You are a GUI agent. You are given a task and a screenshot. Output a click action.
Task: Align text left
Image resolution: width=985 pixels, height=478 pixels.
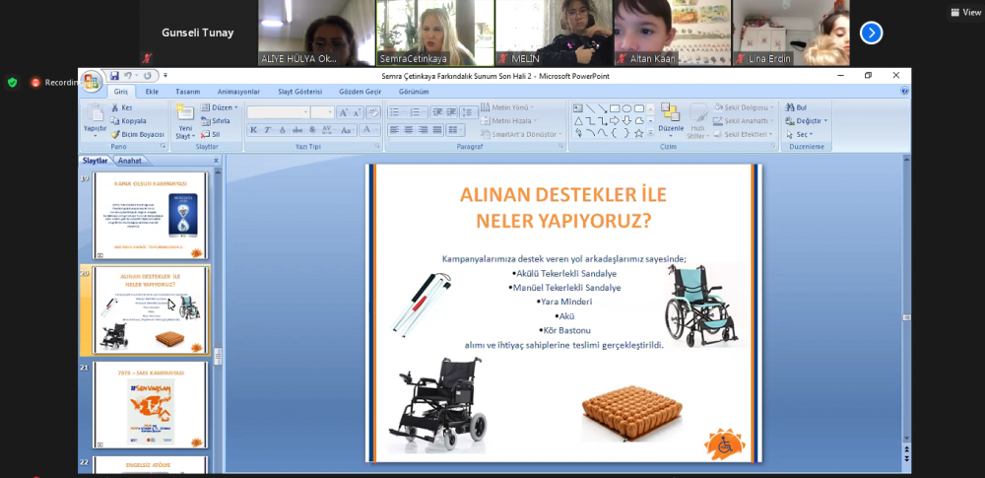tap(395, 130)
